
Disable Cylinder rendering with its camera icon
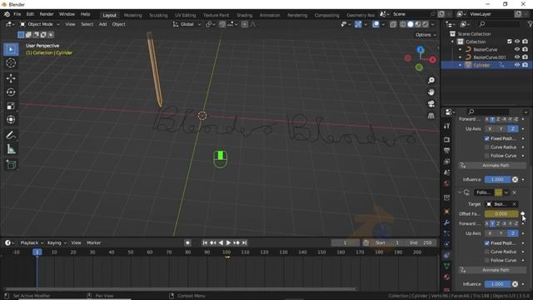point(526,65)
